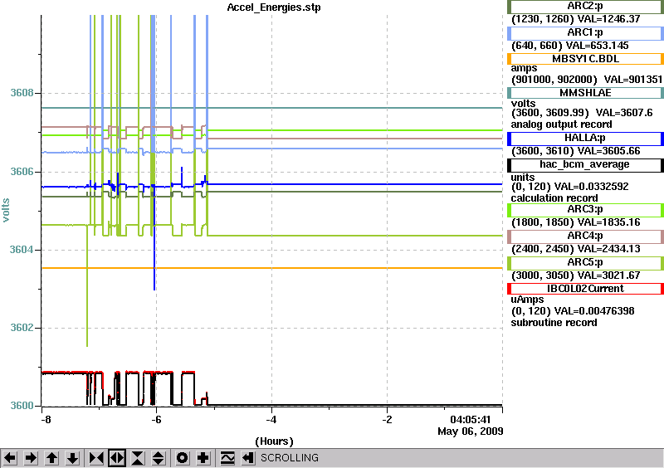The height and width of the screenshot is (468, 664).
Task: Select the MBSY1C.BDL curve legend box
Action: (x=585, y=59)
